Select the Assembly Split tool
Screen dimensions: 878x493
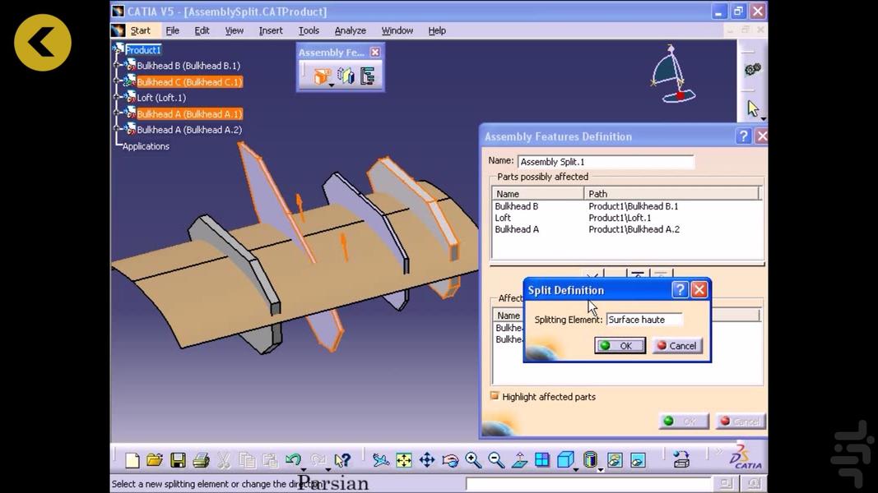point(321,75)
